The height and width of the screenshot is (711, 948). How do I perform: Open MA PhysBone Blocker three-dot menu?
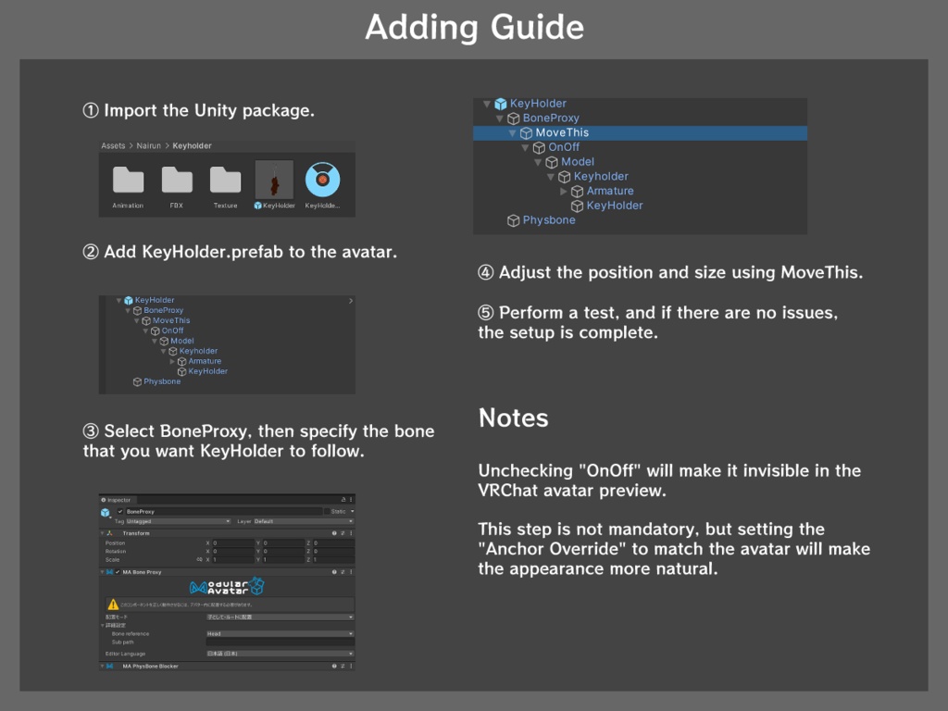[x=351, y=666]
